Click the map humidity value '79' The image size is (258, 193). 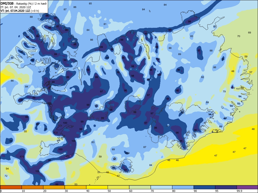(224, 92)
